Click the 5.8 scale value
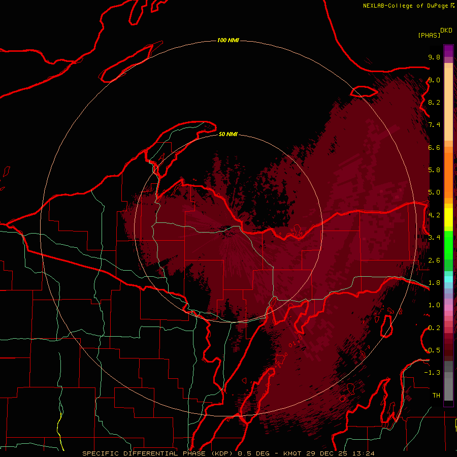 click(x=434, y=170)
